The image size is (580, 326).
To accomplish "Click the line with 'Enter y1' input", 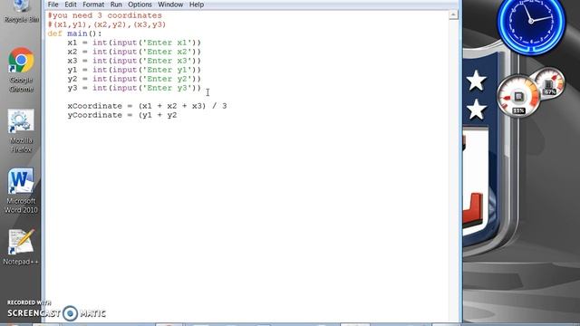I will 134,70.
